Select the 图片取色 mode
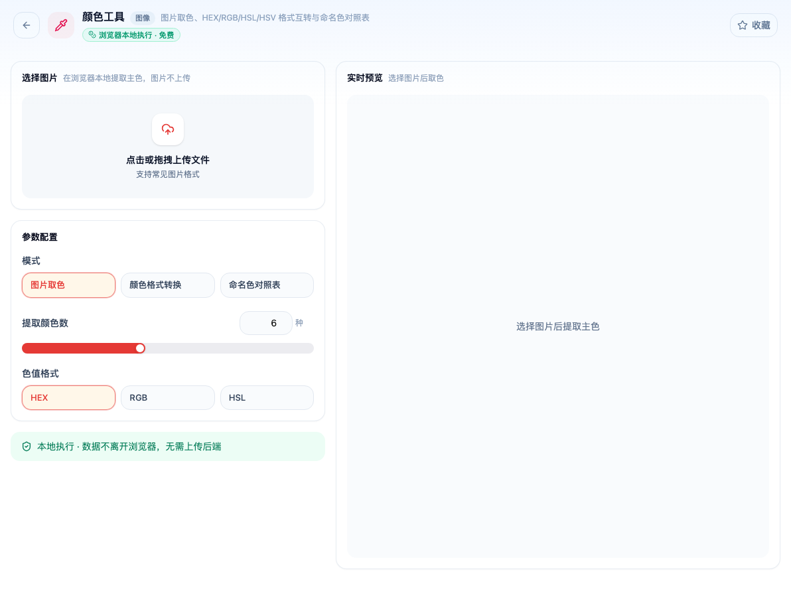This screenshot has height=597, width=791. click(68, 285)
